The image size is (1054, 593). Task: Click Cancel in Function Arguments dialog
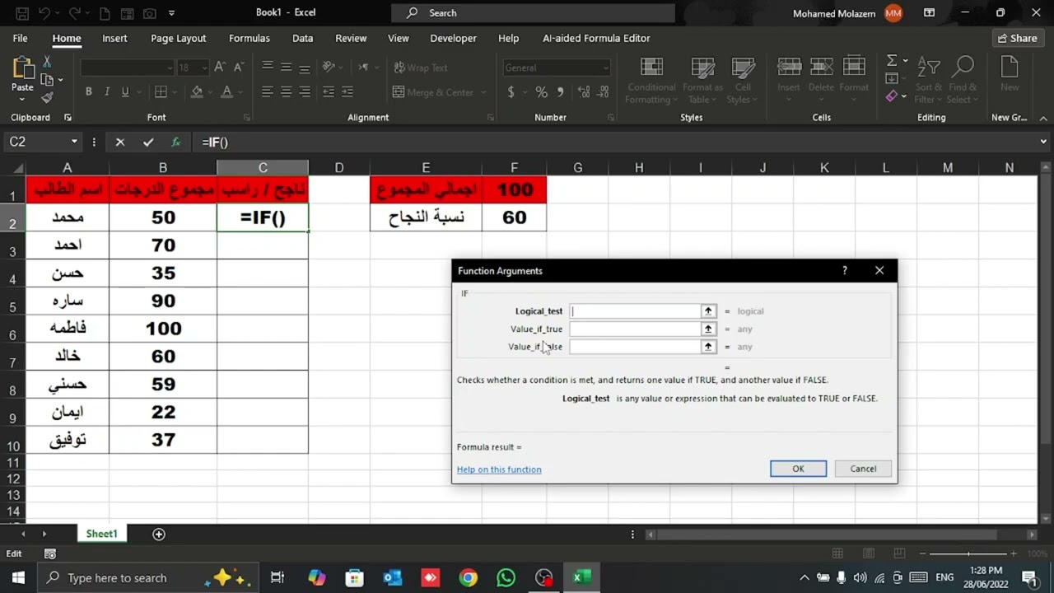[863, 469]
